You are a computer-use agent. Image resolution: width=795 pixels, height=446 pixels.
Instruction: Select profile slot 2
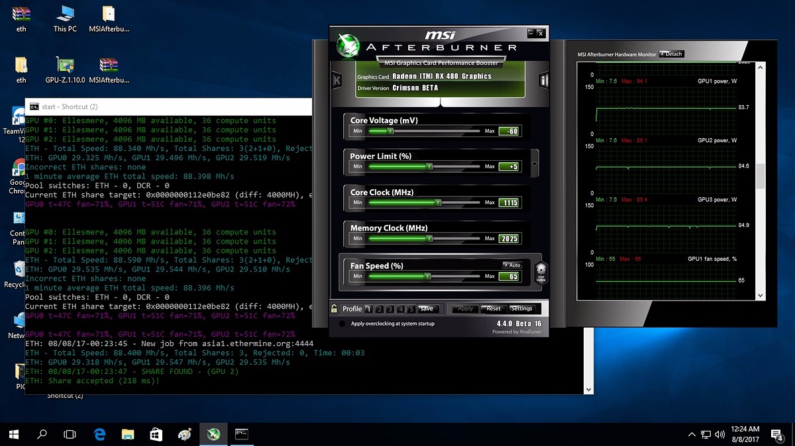(x=380, y=309)
